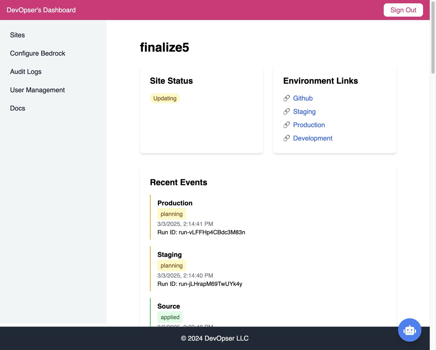Image resolution: width=436 pixels, height=350 pixels.
Task: Click the finalize5 page heading
Action: tap(164, 47)
